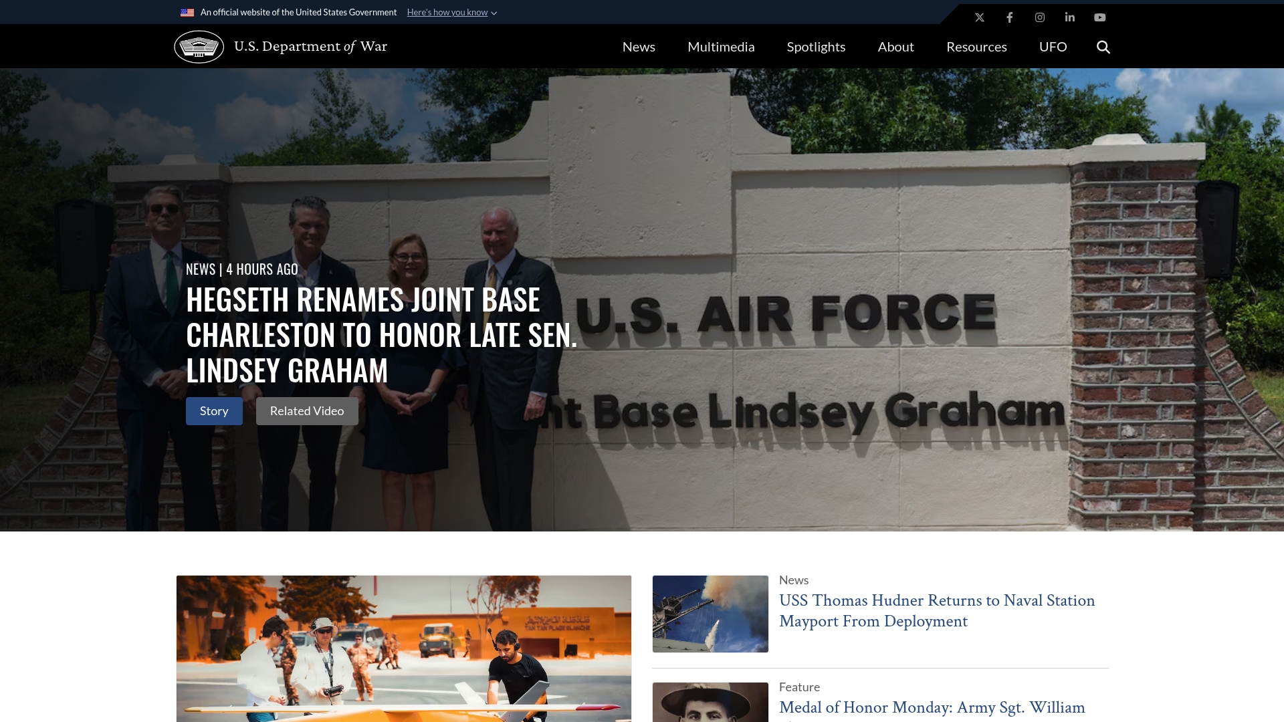Screen dimensions: 1284x722
Task: Click the blue Story button
Action: (214, 411)
